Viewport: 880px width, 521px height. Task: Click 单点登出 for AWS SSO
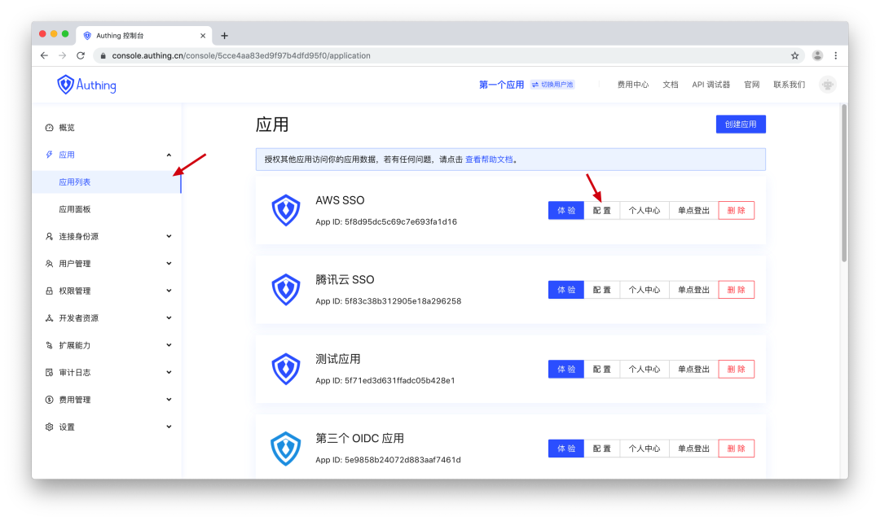pyautogui.click(x=693, y=210)
